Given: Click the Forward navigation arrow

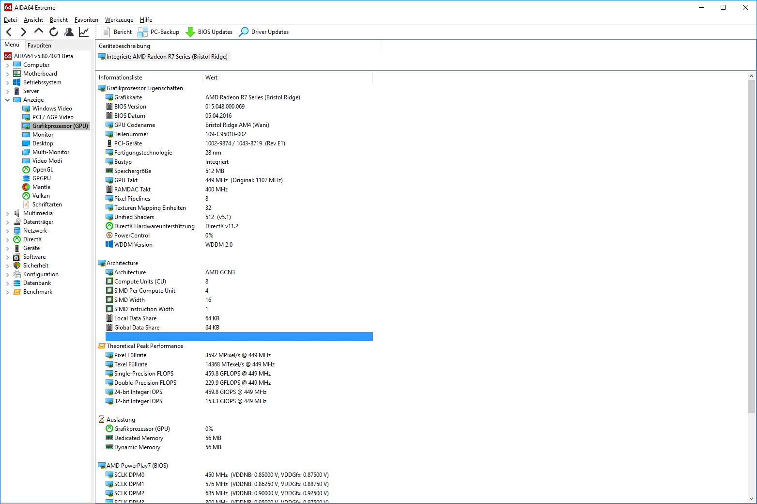Looking at the screenshot, I should tap(24, 32).
